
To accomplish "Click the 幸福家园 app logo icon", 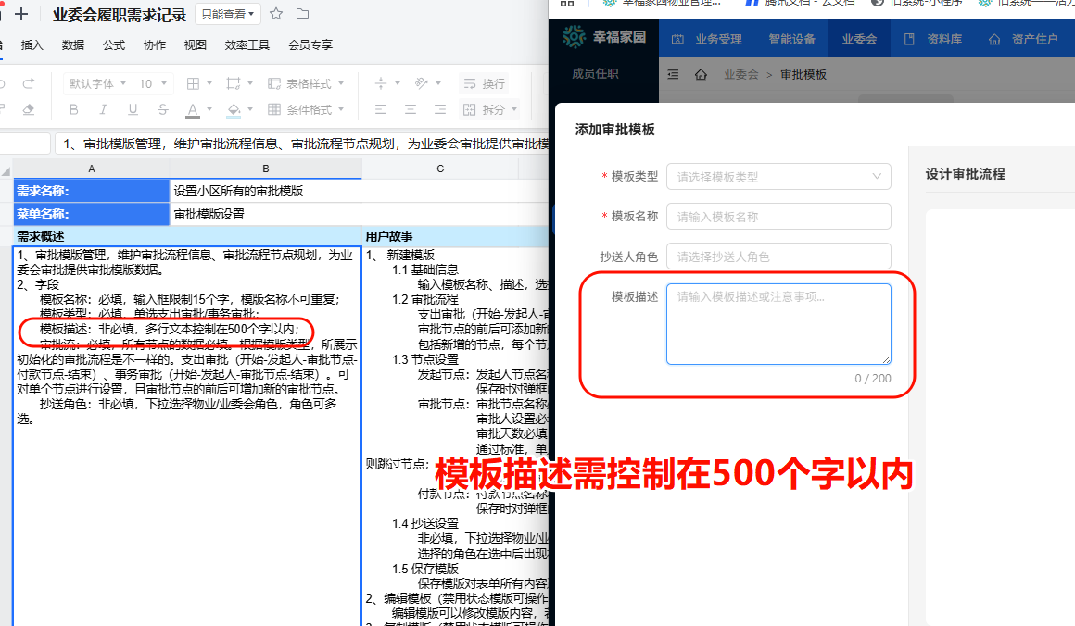I will [575, 37].
